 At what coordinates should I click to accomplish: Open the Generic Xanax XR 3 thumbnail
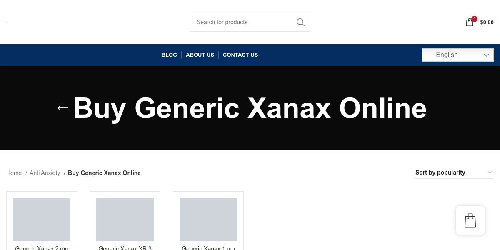[125, 220]
